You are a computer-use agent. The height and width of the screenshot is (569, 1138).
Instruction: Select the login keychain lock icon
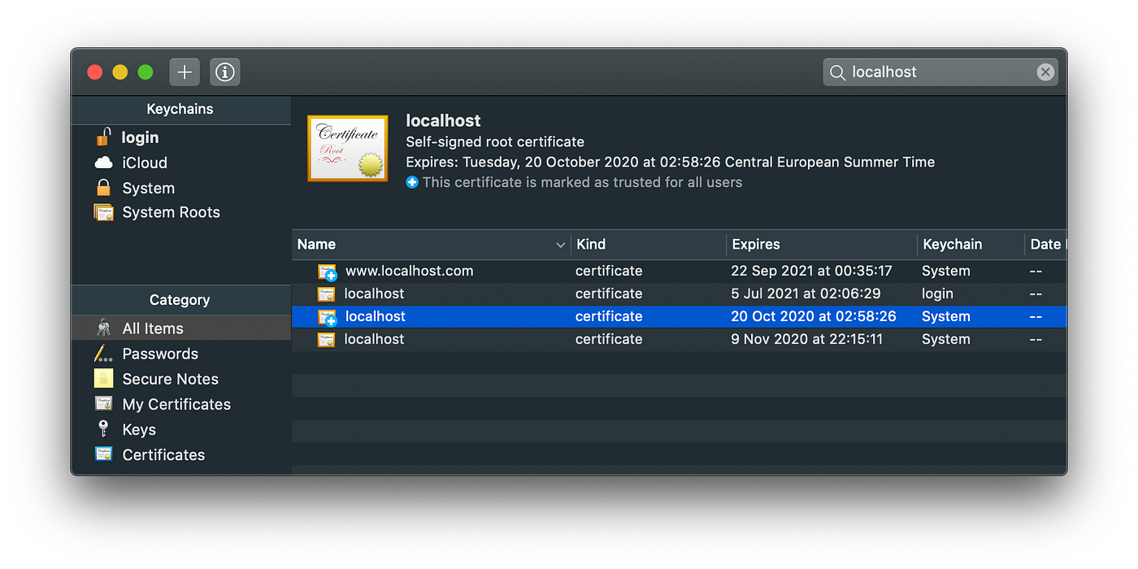pyautogui.click(x=103, y=137)
